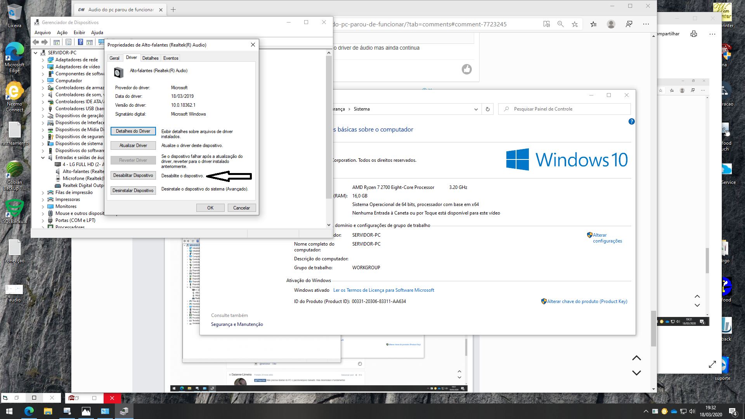Expand Computador node in tree
Image resolution: width=745 pixels, height=419 pixels.
click(43, 81)
